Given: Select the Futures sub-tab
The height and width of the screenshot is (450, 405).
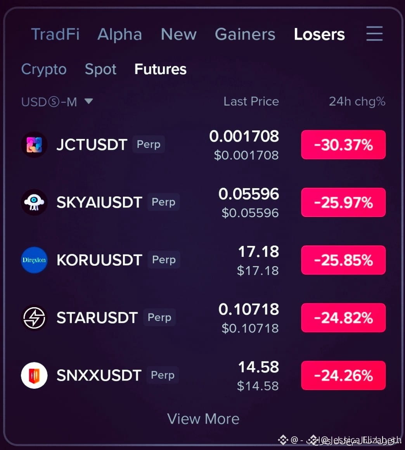Looking at the screenshot, I should pyautogui.click(x=161, y=69).
